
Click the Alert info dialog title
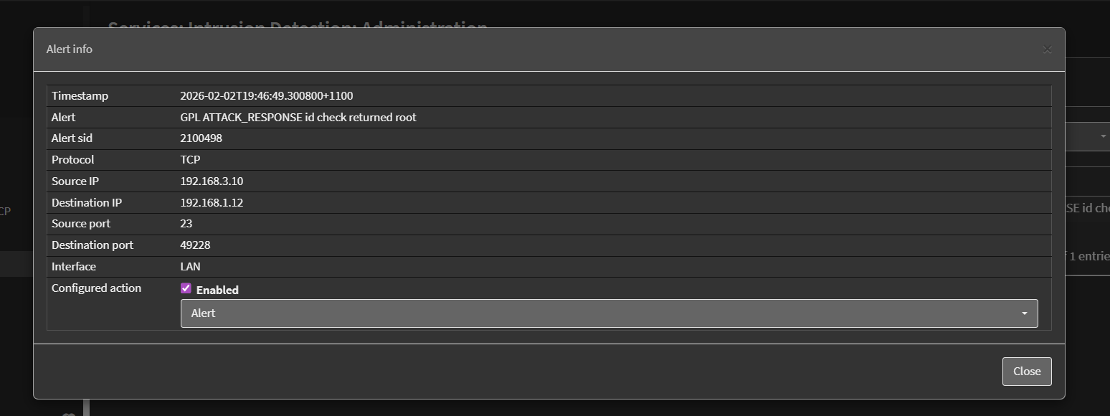pos(70,49)
